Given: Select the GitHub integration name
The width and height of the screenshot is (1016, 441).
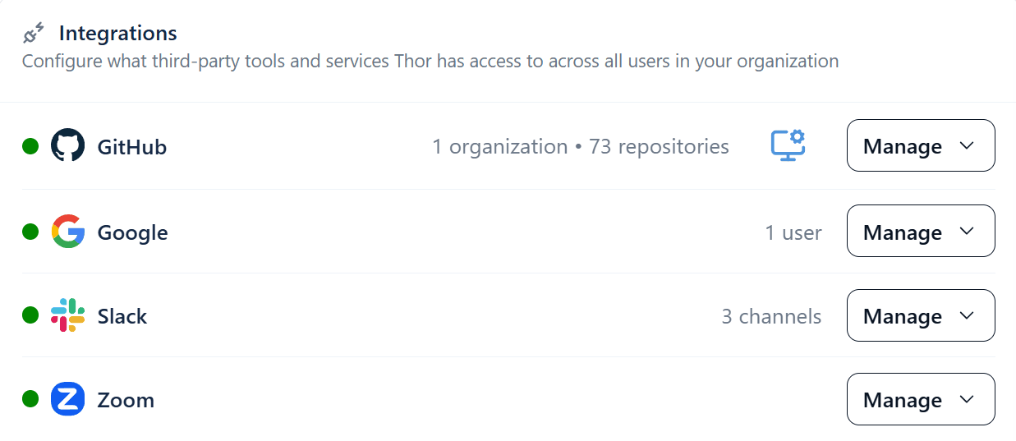Looking at the screenshot, I should pos(131,147).
